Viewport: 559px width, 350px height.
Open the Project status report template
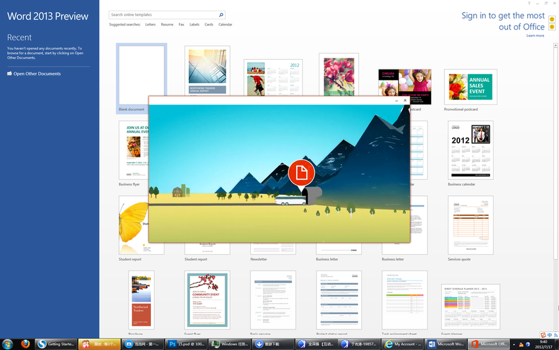point(339,300)
